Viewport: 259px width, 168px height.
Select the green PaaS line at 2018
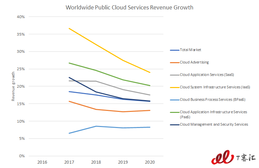pos(96,71)
